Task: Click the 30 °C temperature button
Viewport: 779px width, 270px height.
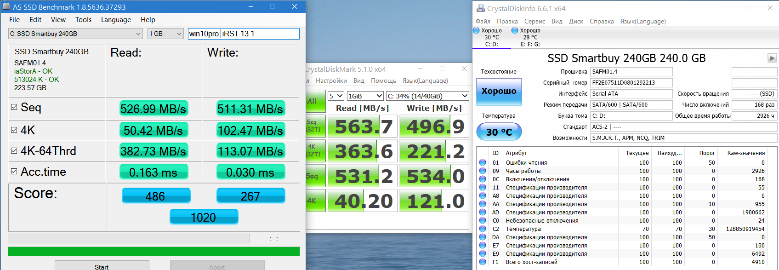Action: [499, 132]
